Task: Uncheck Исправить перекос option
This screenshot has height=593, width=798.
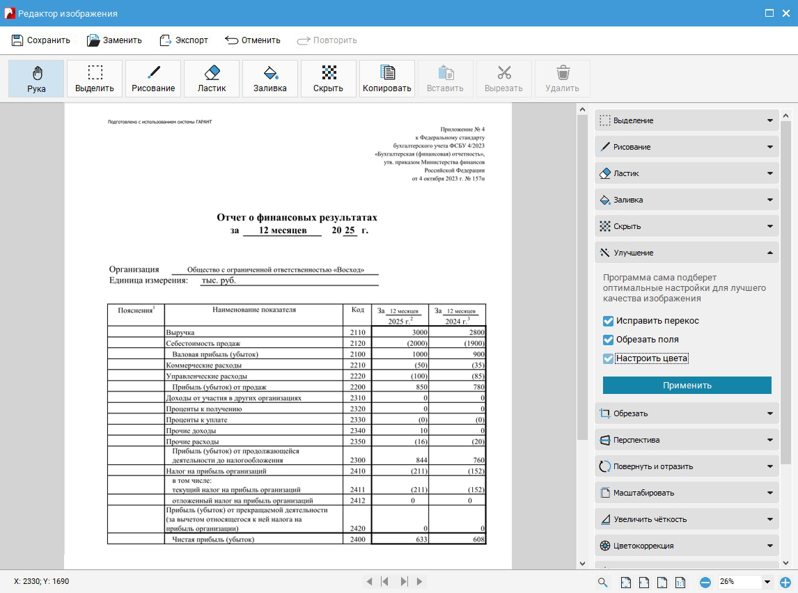Action: [x=607, y=320]
